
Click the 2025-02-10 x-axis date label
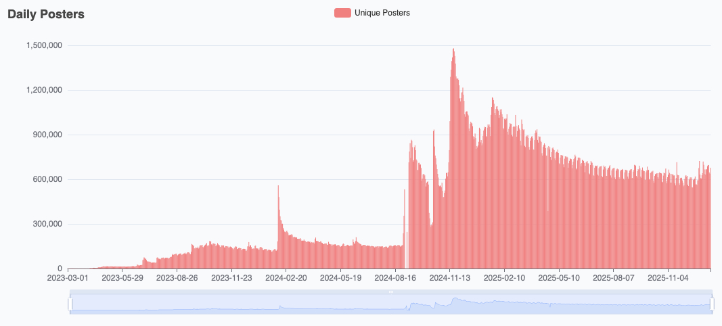[x=505, y=277]
